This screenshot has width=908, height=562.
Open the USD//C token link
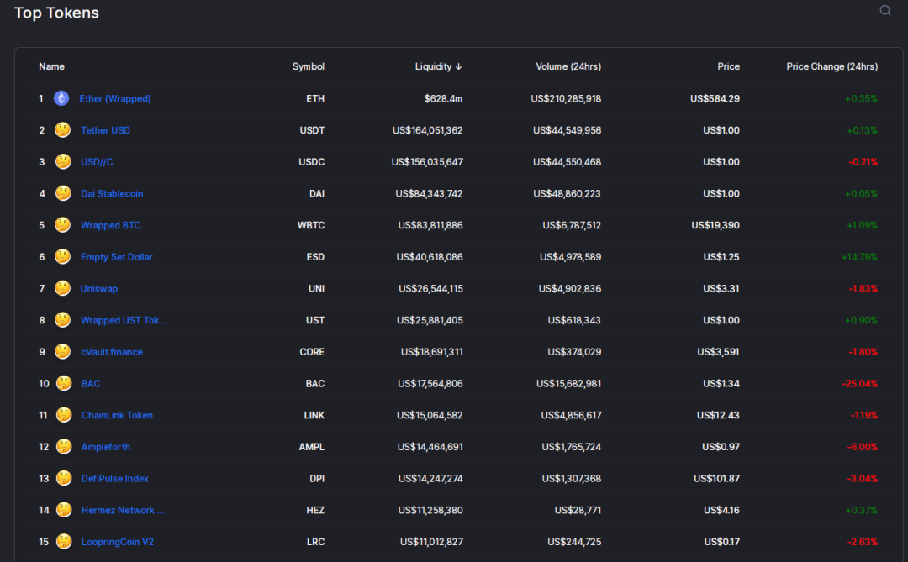click(97, 162)
